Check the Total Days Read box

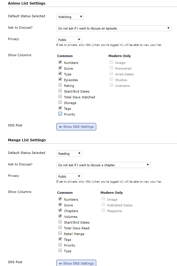(60, 228)
